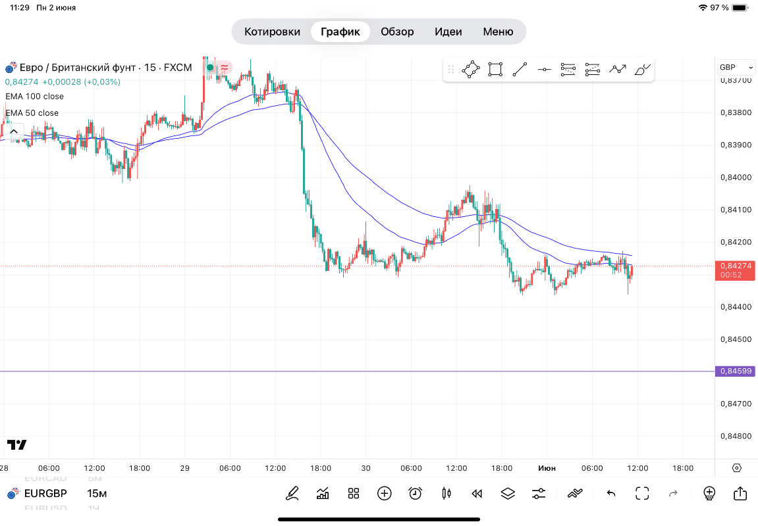Viewport: 758px width, 526px height.
Task: Select the График tab
Action: [340, 32]
